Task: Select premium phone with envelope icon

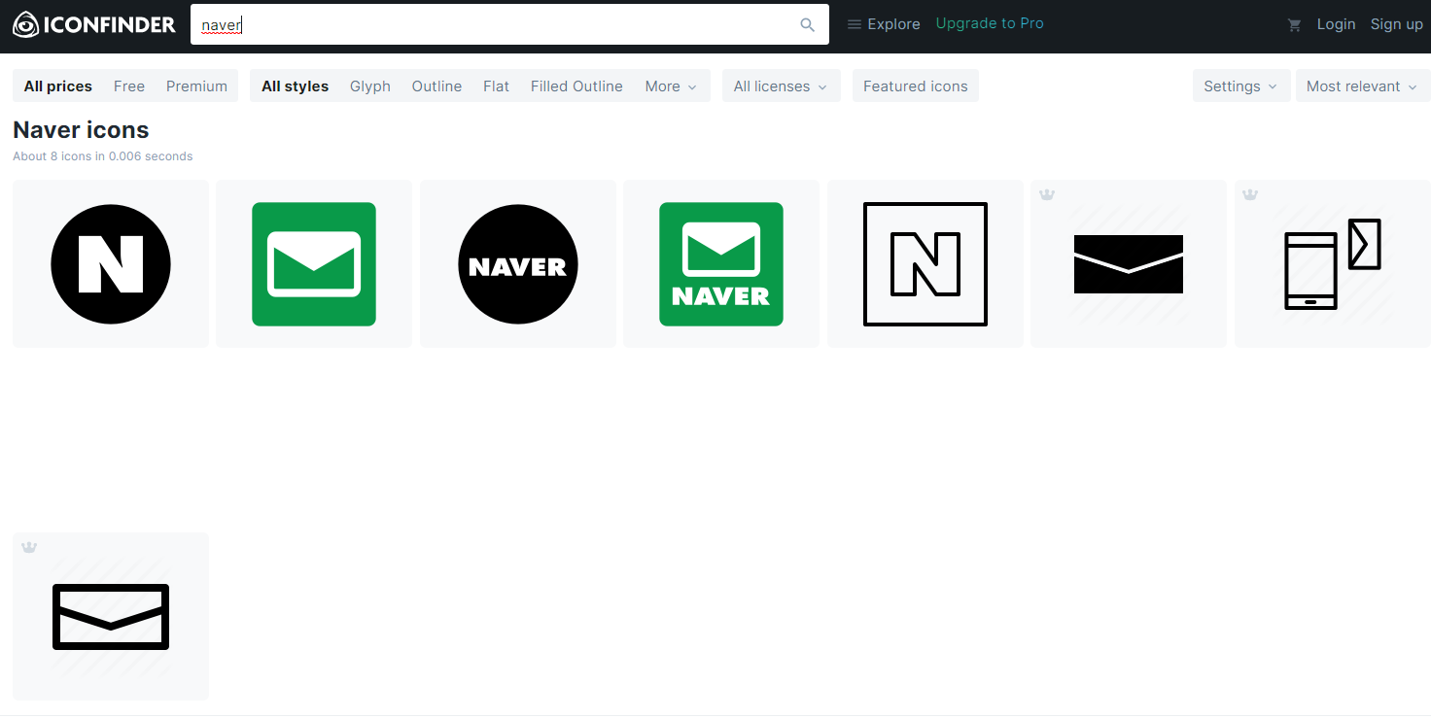Action: pos(1332,263)
